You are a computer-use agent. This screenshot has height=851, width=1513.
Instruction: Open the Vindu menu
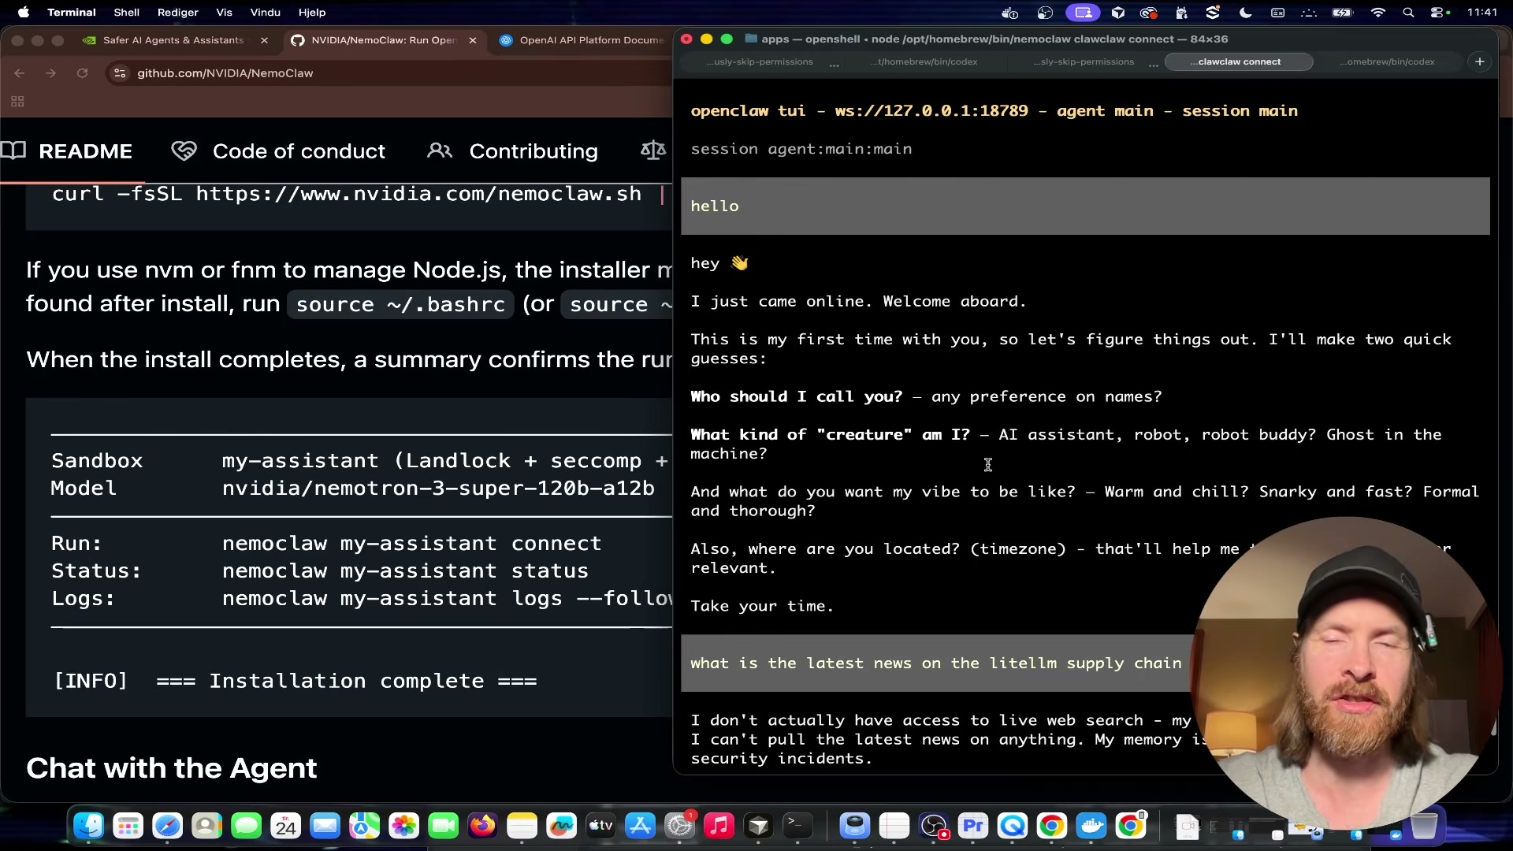[266, 13]
